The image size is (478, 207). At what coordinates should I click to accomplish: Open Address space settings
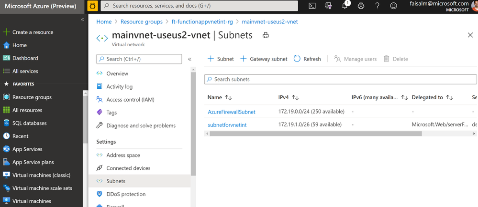tap(123, 155)
